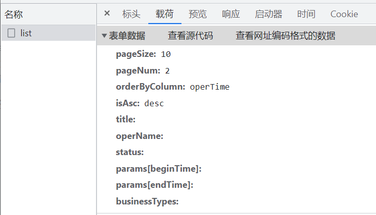Click the businessTypes parameter name
The height and width of the screenshot is (215, 376).
pyautogui.click(x=147, y=201)
